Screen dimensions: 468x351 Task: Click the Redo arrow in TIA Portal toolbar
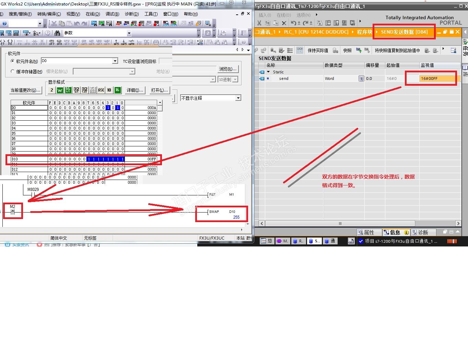[x=305, y=23]
